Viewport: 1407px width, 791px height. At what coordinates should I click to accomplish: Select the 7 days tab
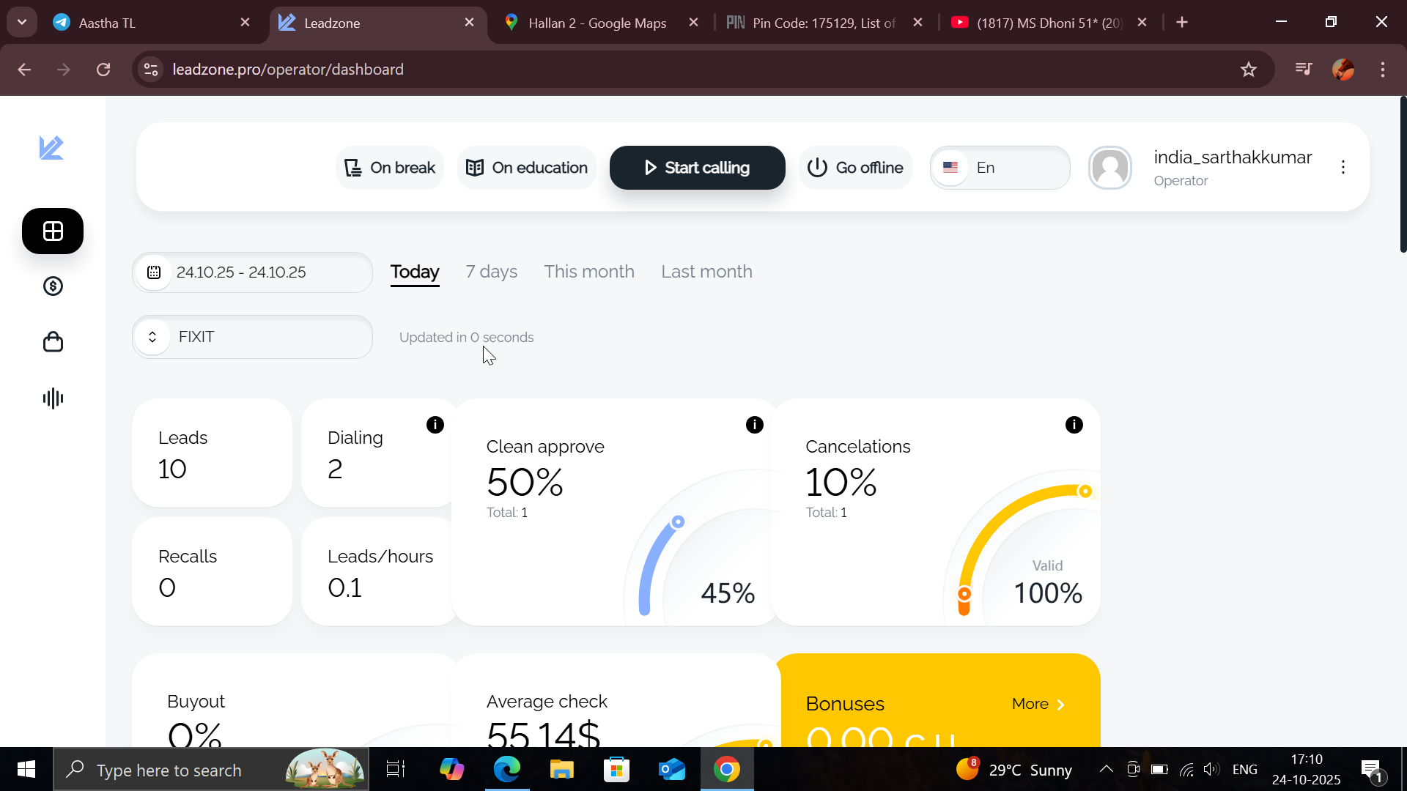491,272
